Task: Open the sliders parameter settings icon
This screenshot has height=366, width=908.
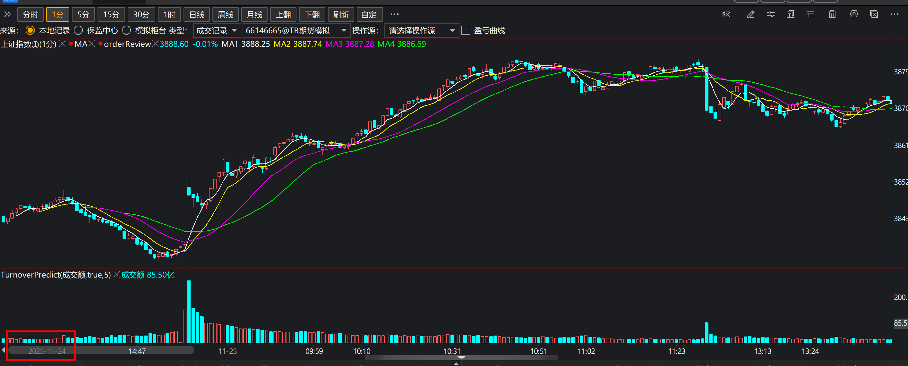Action: click(x=771, y=14)
